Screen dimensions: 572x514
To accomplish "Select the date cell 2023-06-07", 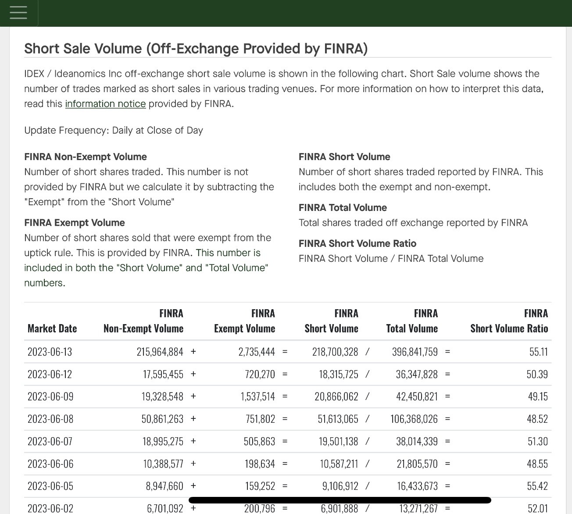I will pos(50,442).
